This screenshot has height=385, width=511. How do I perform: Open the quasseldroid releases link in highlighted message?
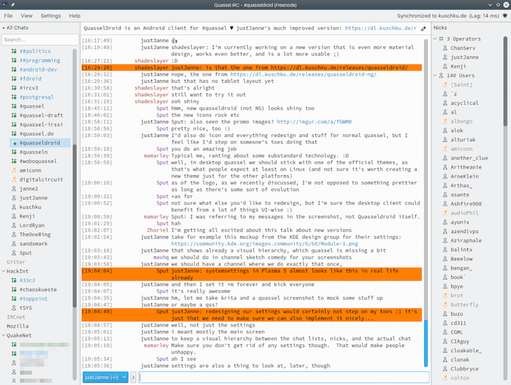(339, 67)
